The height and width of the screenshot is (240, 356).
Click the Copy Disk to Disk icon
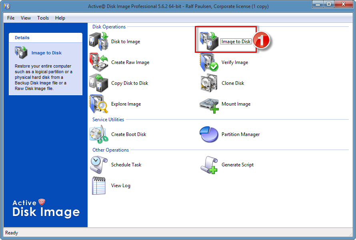[99, 83]
